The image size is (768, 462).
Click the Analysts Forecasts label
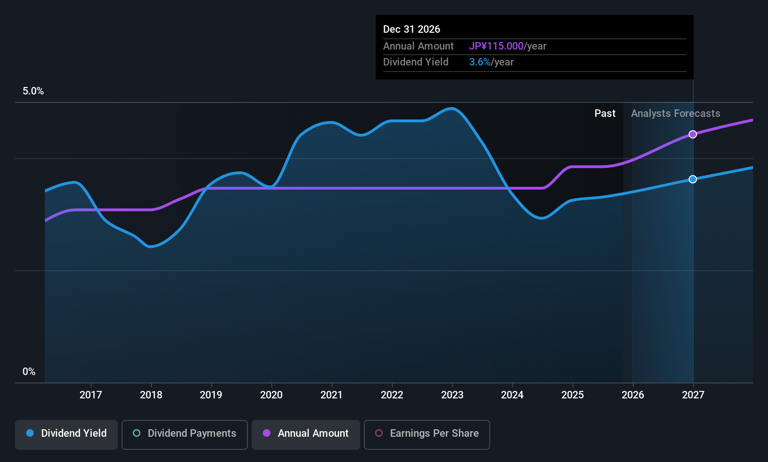point(675,113)
